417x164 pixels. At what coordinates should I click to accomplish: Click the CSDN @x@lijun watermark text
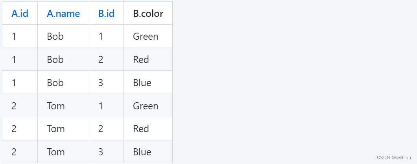pyautogui.click(x=394, y=158)
